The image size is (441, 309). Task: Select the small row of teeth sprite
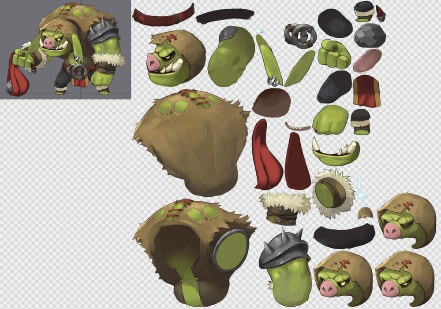[x=298, y=126]
